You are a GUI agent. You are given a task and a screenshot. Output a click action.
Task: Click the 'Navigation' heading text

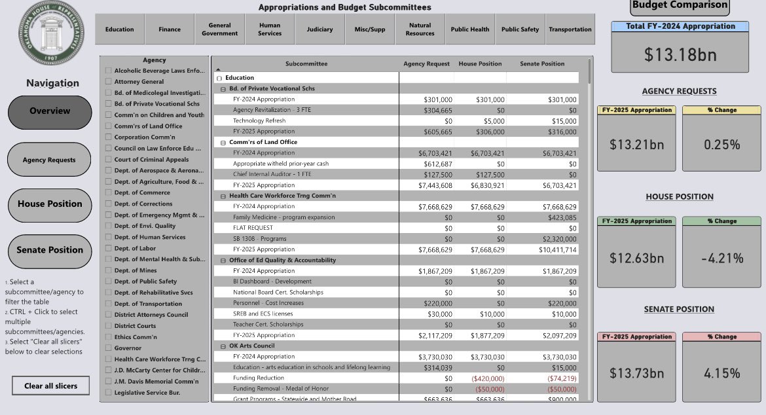[x=53, y=83]
